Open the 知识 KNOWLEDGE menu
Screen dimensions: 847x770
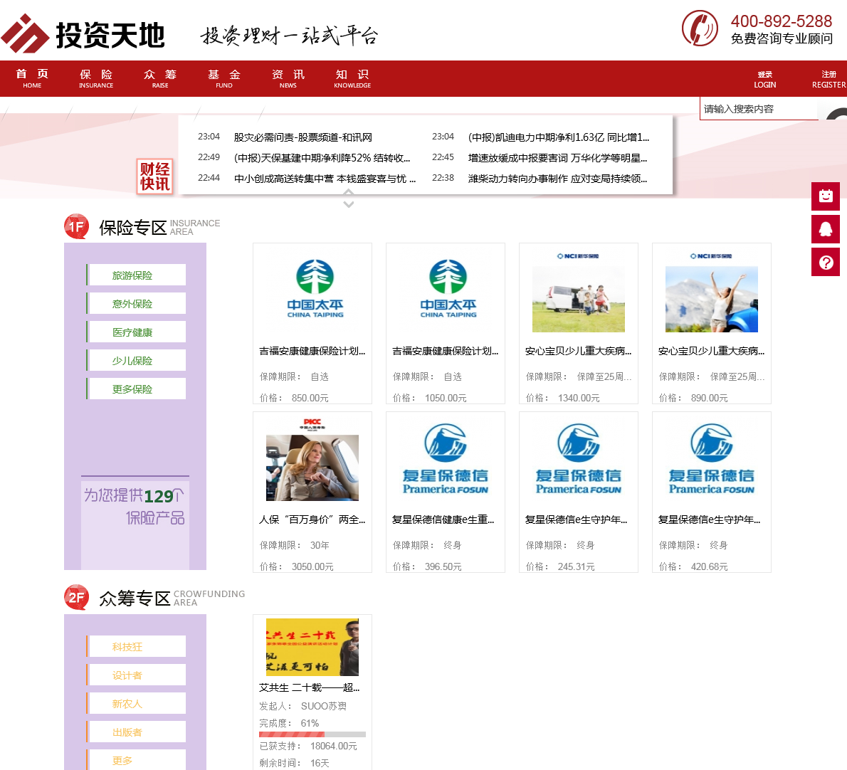[x=352, y=78]
